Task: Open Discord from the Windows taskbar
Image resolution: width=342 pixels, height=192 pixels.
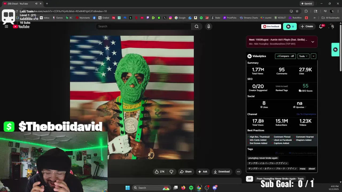Action: coord(215,188)
